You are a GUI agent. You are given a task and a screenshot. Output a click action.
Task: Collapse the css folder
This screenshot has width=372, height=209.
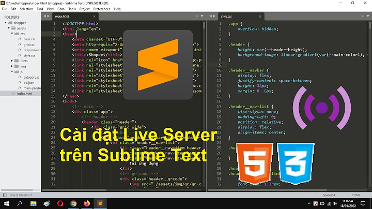tap(12, 34)
